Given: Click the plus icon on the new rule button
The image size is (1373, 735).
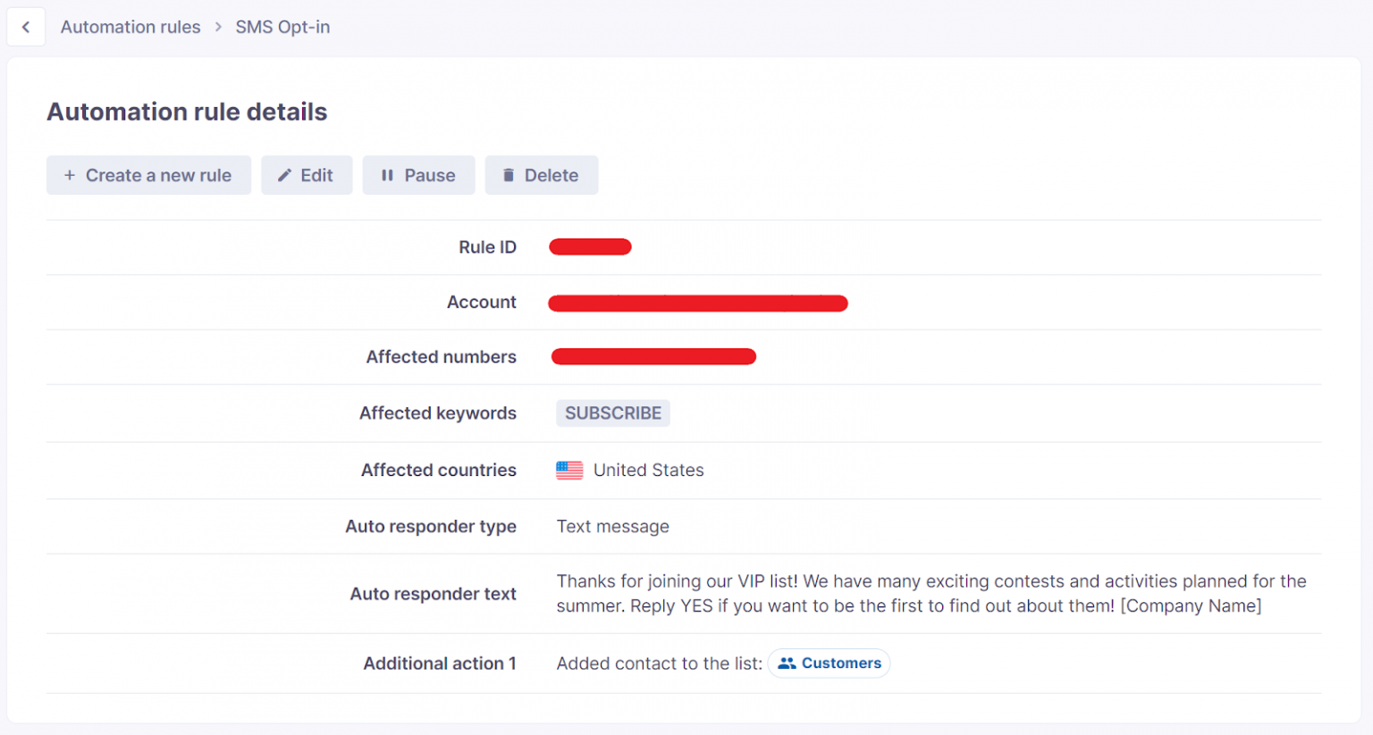Looking at the screenshot, I should click(70, 175).
